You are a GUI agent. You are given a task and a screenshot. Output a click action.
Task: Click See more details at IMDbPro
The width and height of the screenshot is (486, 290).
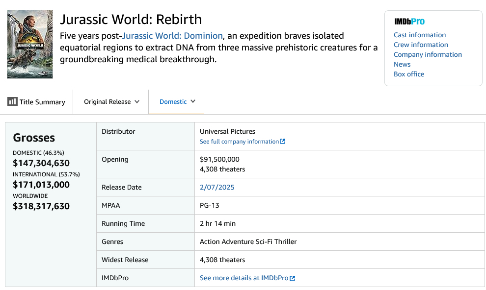coord(244,278)
